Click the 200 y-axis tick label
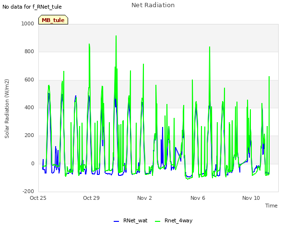Screen dimensions: 307x230 (29, 135)
